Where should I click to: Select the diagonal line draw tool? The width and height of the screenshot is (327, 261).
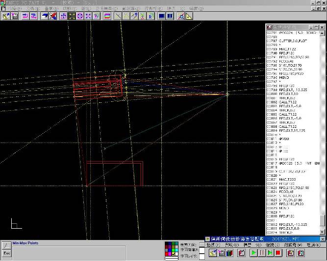[118, 16]
